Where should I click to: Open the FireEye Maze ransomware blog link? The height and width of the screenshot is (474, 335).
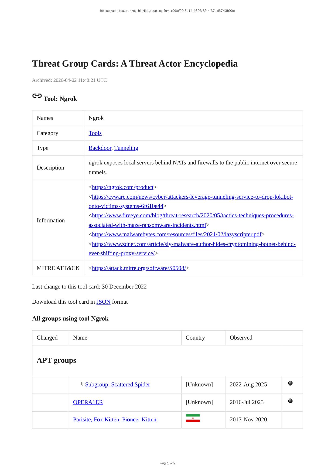click(x=193, y=215)
